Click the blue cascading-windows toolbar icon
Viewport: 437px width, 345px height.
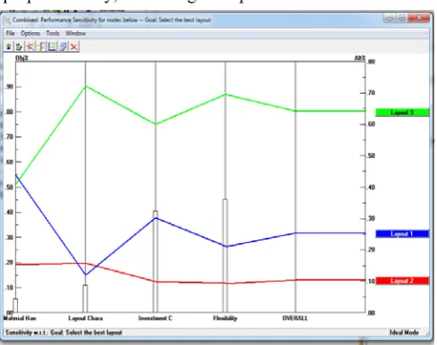pos(63,46)
